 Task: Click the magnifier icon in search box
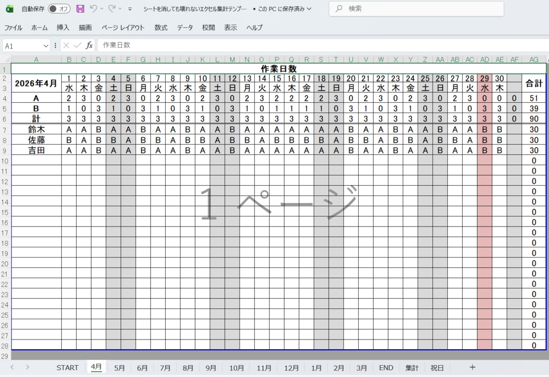click(339, 9)
